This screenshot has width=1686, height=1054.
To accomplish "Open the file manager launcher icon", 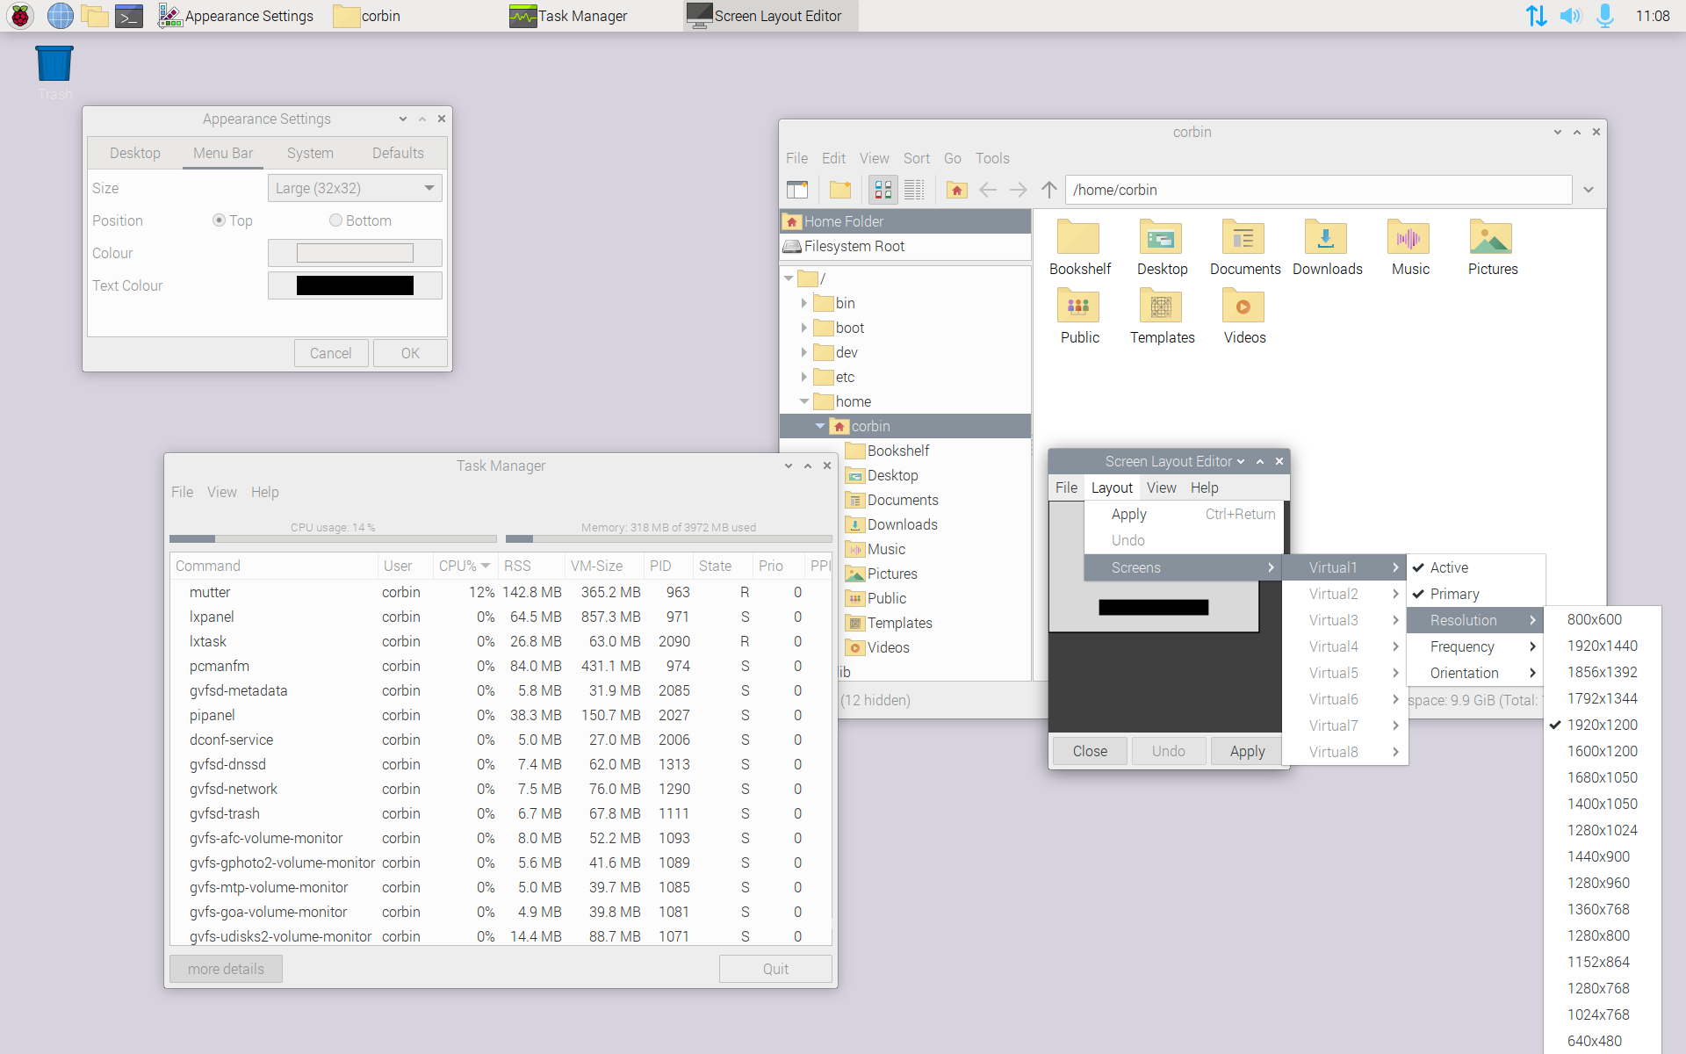I will tap(95, 16).
